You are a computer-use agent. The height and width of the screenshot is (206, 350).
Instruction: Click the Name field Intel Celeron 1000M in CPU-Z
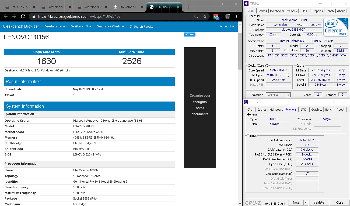coord(294,20)
